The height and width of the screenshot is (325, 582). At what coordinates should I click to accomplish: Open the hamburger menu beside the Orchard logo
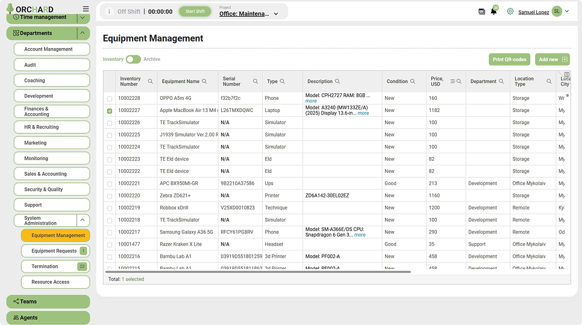click(x=86, y=9)
